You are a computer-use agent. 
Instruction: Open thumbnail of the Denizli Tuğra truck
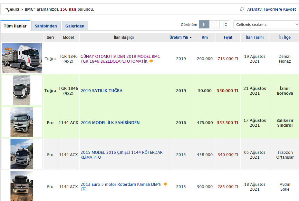coord(22,58)
